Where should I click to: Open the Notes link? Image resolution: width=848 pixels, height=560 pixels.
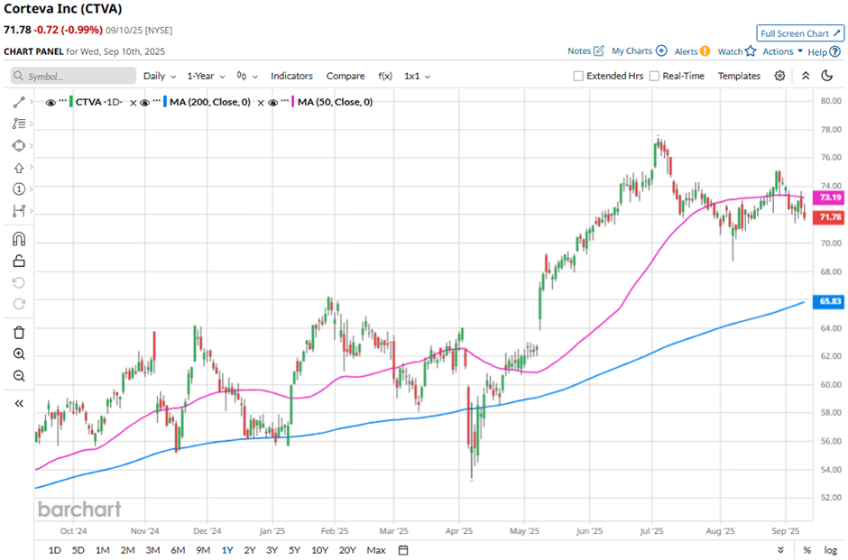pyautogui.click(x=578, y=50)
